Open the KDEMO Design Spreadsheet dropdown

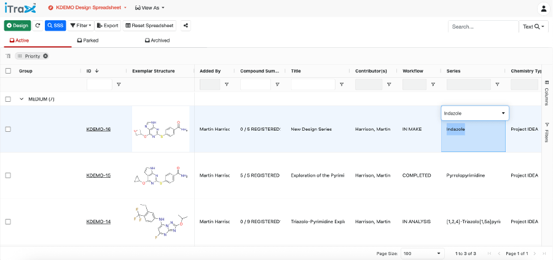point(87,7)
